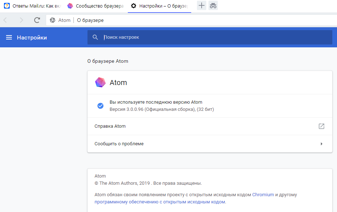Open a new tab with plus button
Viewport: 337px width, 212px height.
point(202,6)
